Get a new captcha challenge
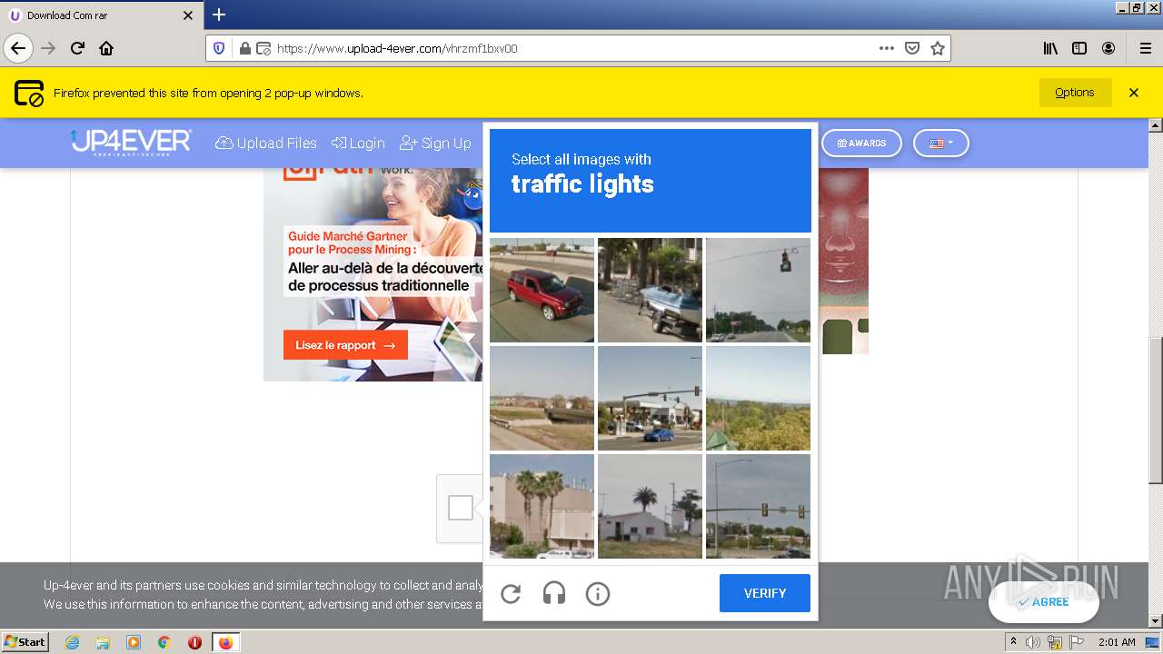 point(511,594)
